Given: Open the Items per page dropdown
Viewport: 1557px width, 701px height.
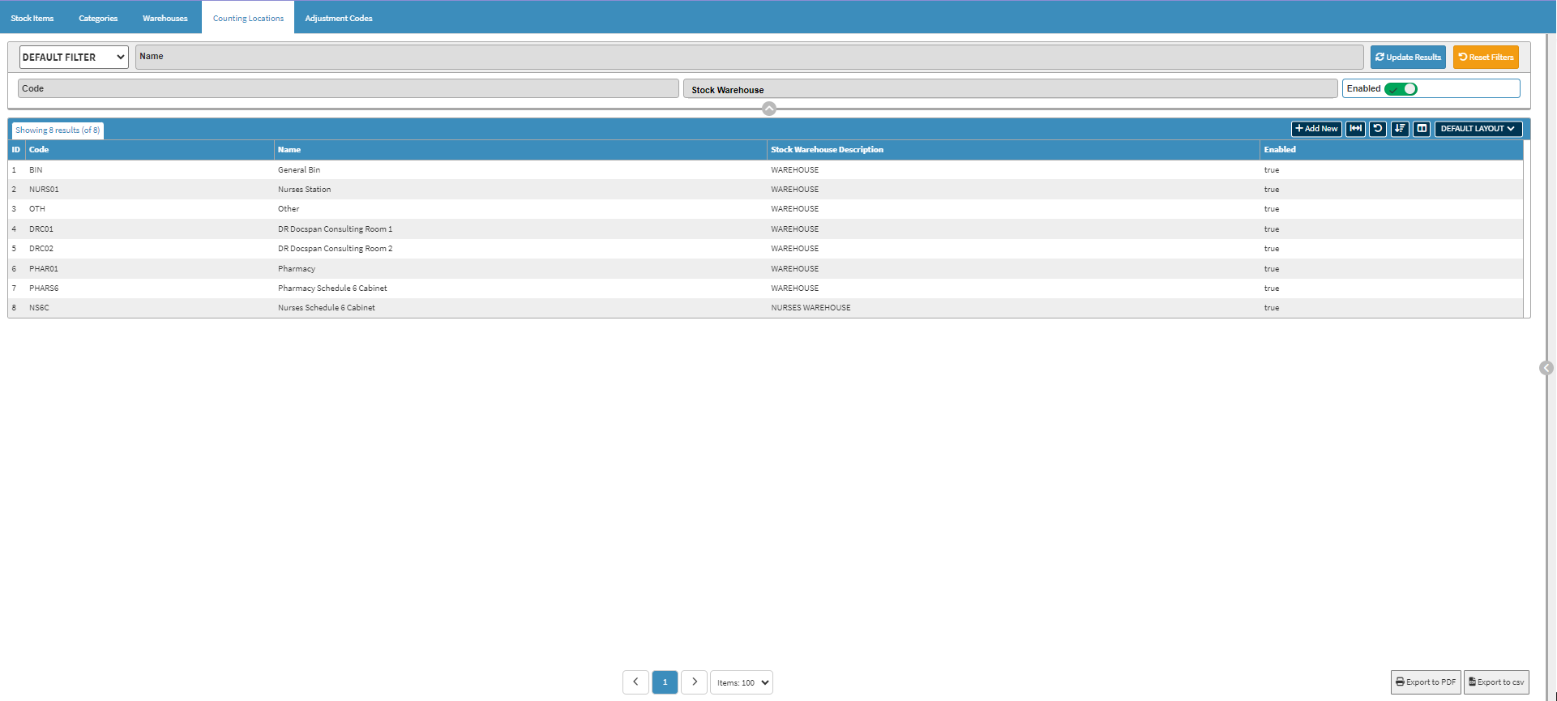Looking at the screenshot, I should tap(742, 682).
